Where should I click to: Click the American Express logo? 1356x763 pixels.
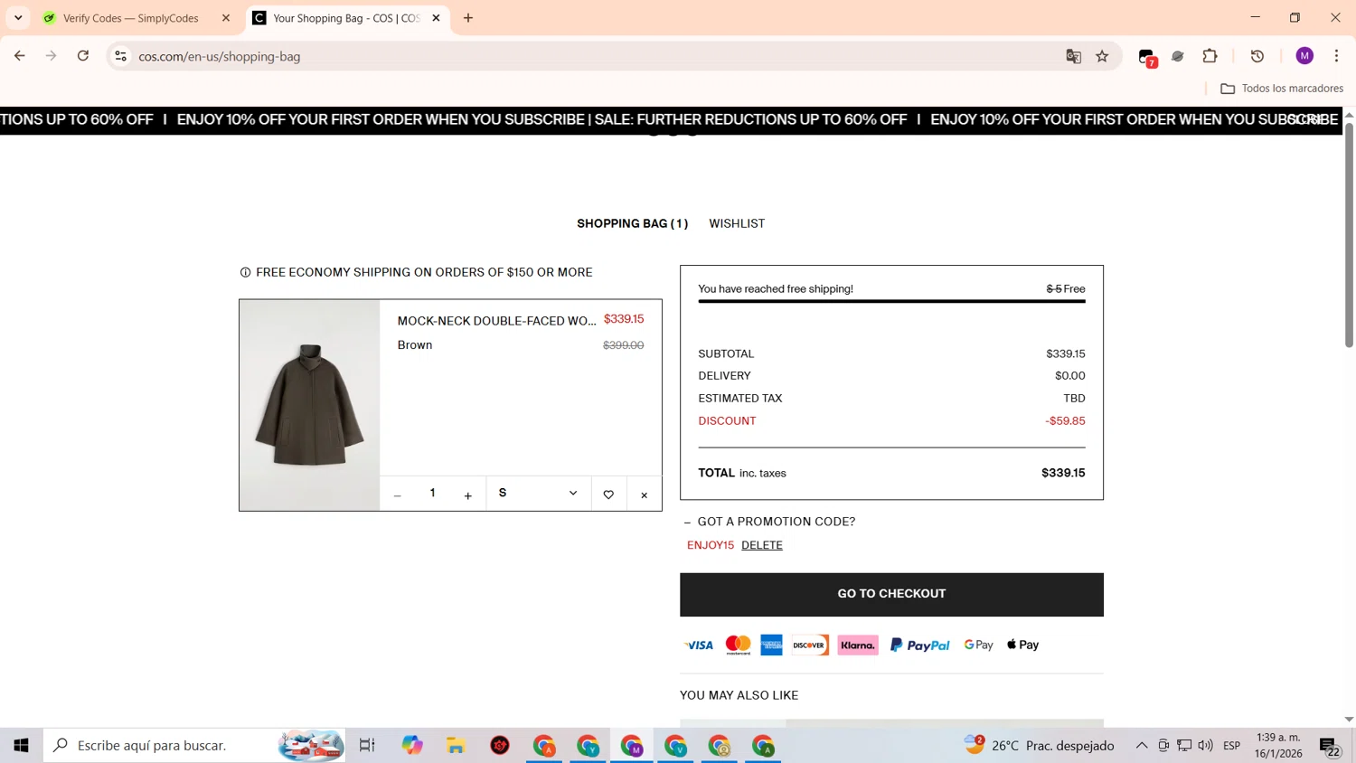point(771,645)
